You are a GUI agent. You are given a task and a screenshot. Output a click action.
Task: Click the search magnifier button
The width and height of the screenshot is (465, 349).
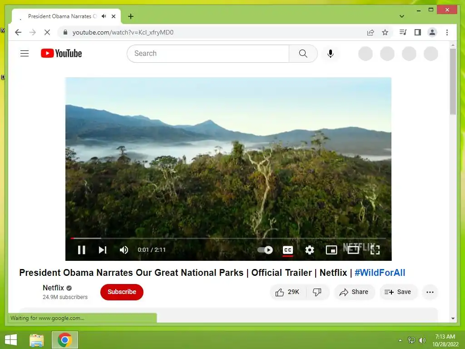pos(303,54)
